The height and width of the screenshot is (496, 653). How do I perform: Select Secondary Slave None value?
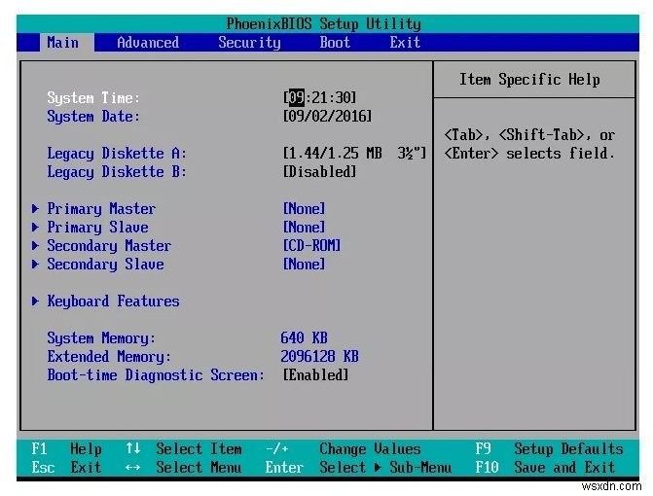tap(304, 264)
